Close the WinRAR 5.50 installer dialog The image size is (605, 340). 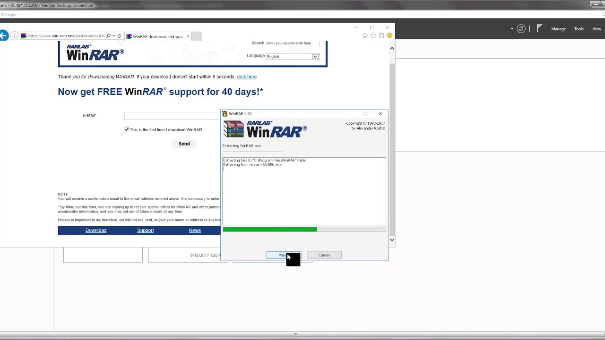pos(380,114)
